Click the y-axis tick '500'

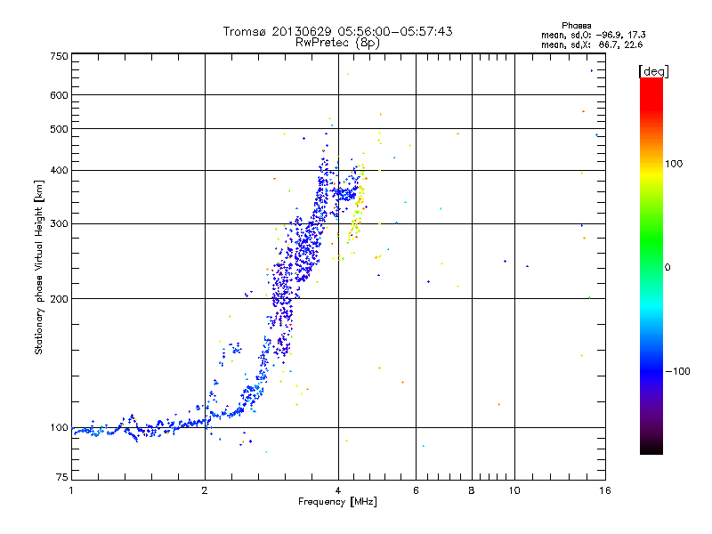tap(59, 129)
